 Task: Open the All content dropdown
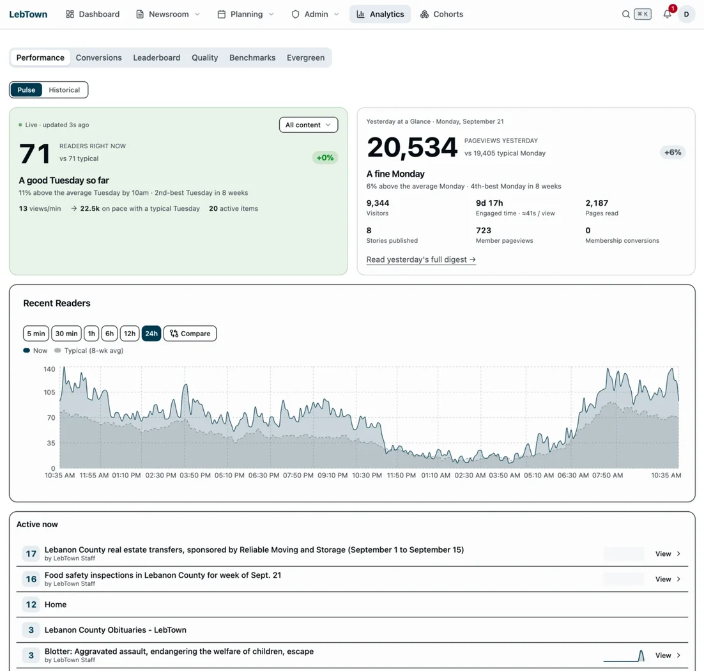pos(309,125)
